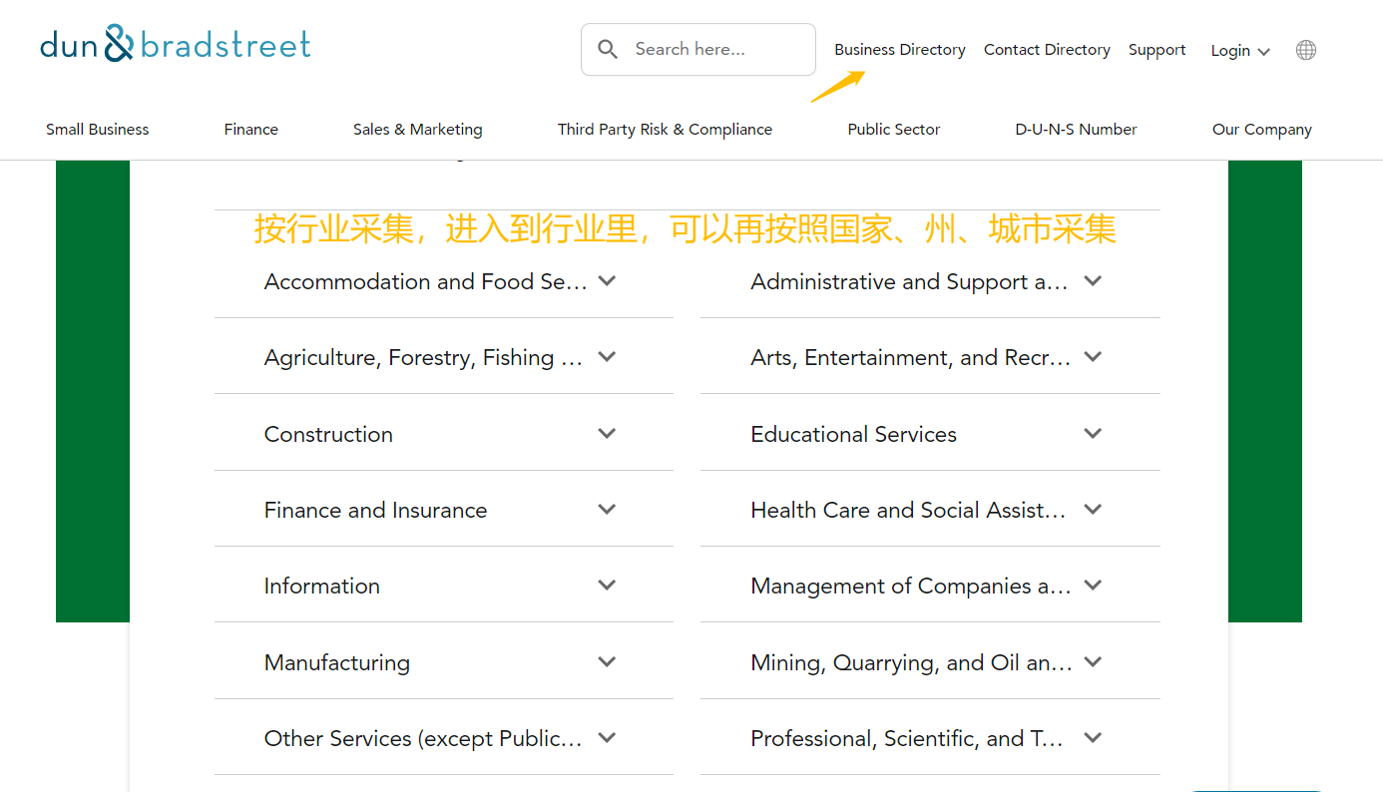
Task: Open the Support link
Action: tap(1156, 50)
